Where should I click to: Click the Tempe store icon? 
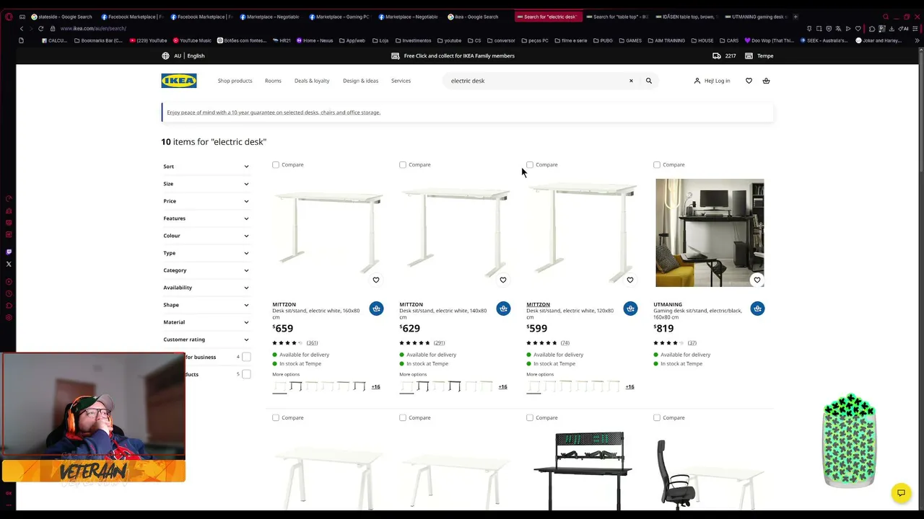[749, 56]
